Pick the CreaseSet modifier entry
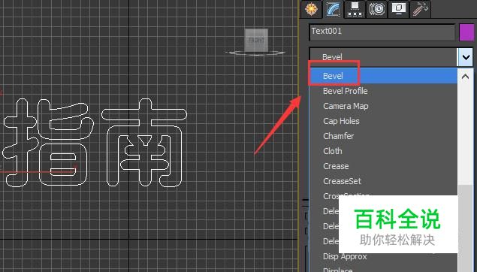477x272 pixels. (x=383, y=181)
